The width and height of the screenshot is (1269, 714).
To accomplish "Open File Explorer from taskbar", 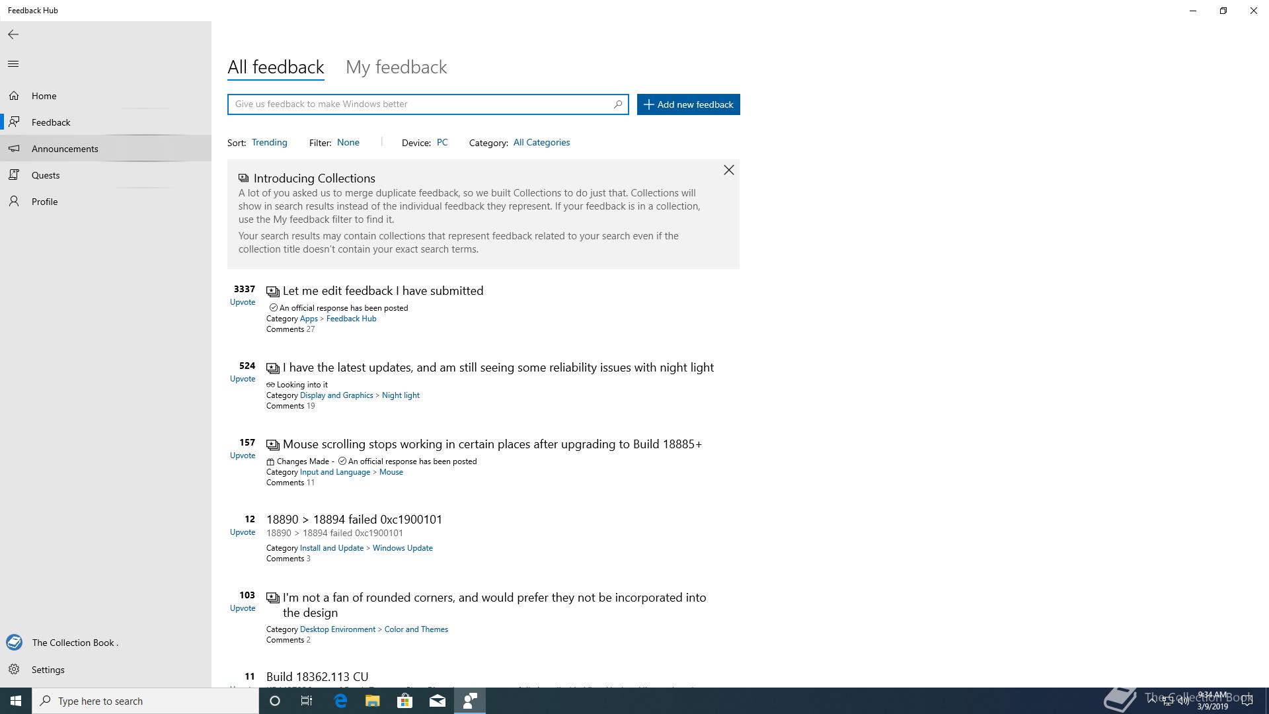I will [373, 701].
